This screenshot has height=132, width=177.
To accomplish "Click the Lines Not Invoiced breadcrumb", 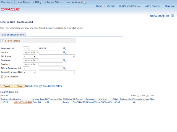I will click(x=74, y=2).
